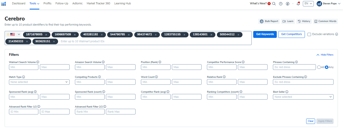Click the Facebook icon in header

click(287, 4)
